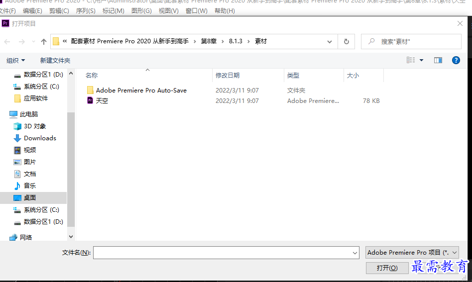The image size is (472, 282).
Task: Click the change view icon
Action: click(411, 60)
